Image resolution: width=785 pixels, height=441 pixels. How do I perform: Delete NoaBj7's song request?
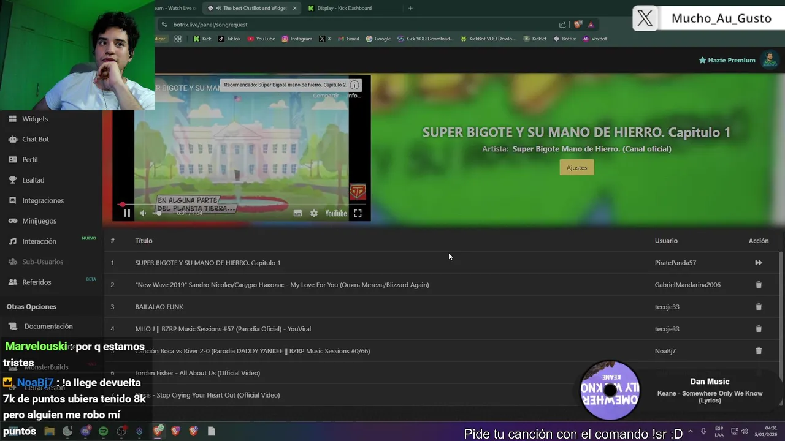click(759, 351)
